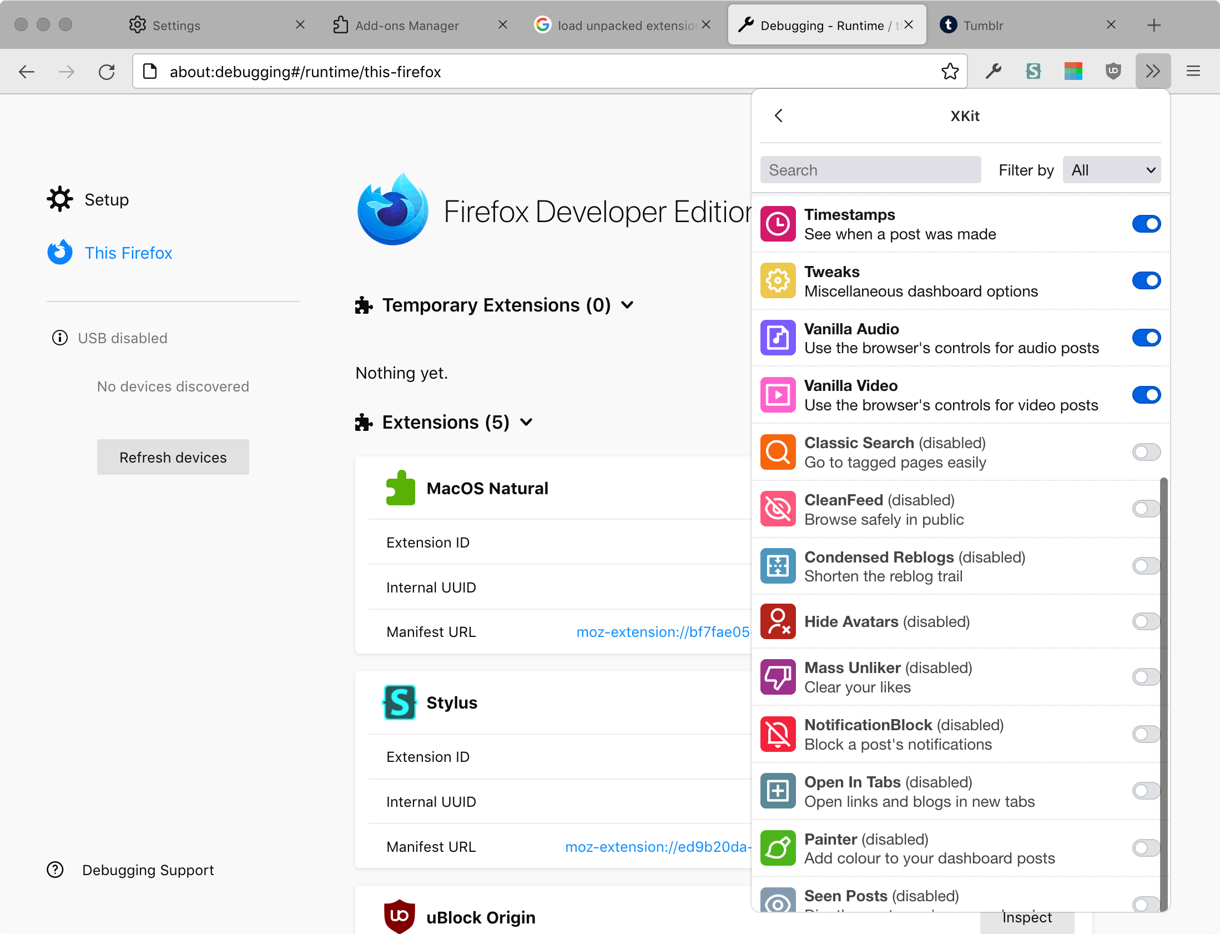Click the uBlock Origin shield toolbar icon
The height and width of the screenshot is (934, 1220).
1113,71
